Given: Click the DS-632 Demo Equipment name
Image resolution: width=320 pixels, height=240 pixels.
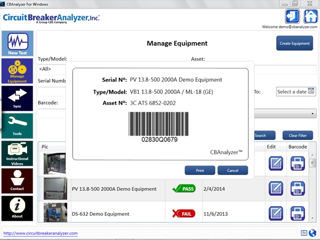Looking at the screenshot, I should pyautogui.click(x=100, y=214).
